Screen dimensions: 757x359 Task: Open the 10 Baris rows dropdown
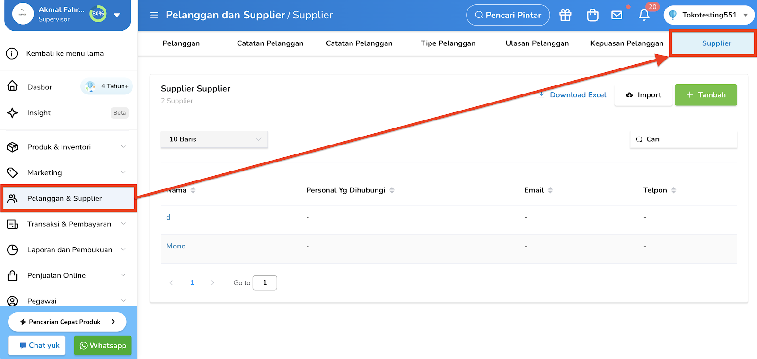[x=214, y=139]
